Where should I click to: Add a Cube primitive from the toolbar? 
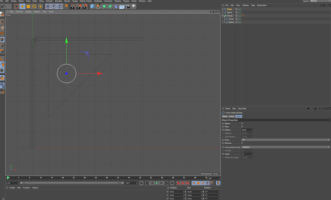(x=92, y=7)
